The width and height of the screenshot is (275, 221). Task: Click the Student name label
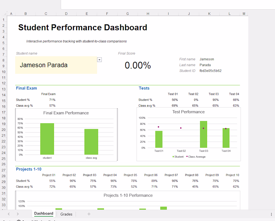27,53
